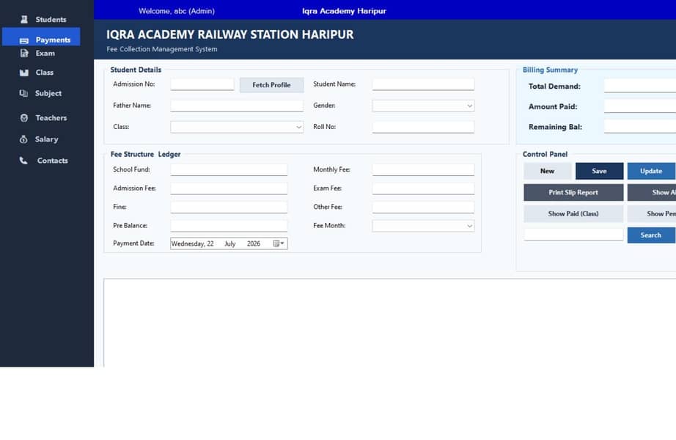Screen dimensions: 676x440
Task: Click the Exam document icon
Action: point(24,53)
